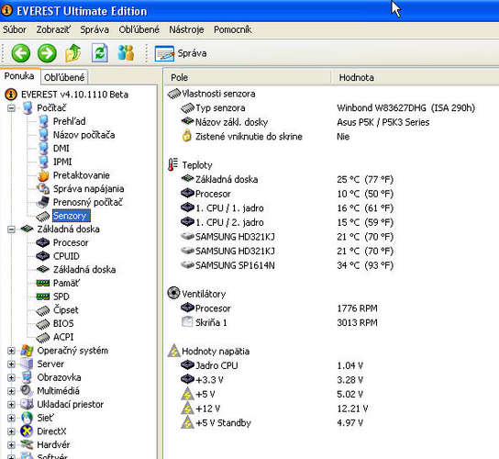Expand the Sieť tree node
Screen dimensions: 499x459
(11, 418)
